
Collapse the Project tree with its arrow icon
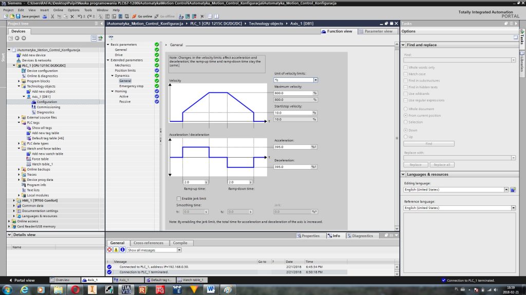click(102, 24)
